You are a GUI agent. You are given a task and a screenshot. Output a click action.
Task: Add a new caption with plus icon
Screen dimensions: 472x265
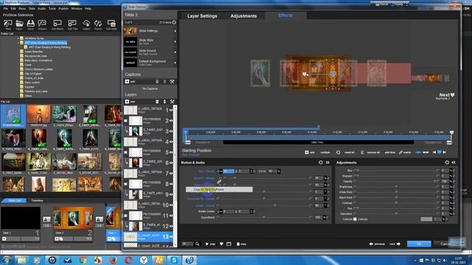click(x=127, y=82)
